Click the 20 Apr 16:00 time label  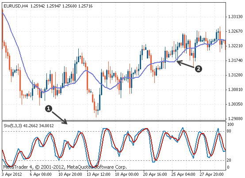click(x=155, y=174)
